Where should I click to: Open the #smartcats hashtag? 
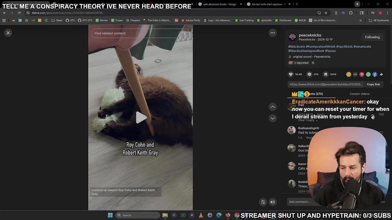coord(362,46)
